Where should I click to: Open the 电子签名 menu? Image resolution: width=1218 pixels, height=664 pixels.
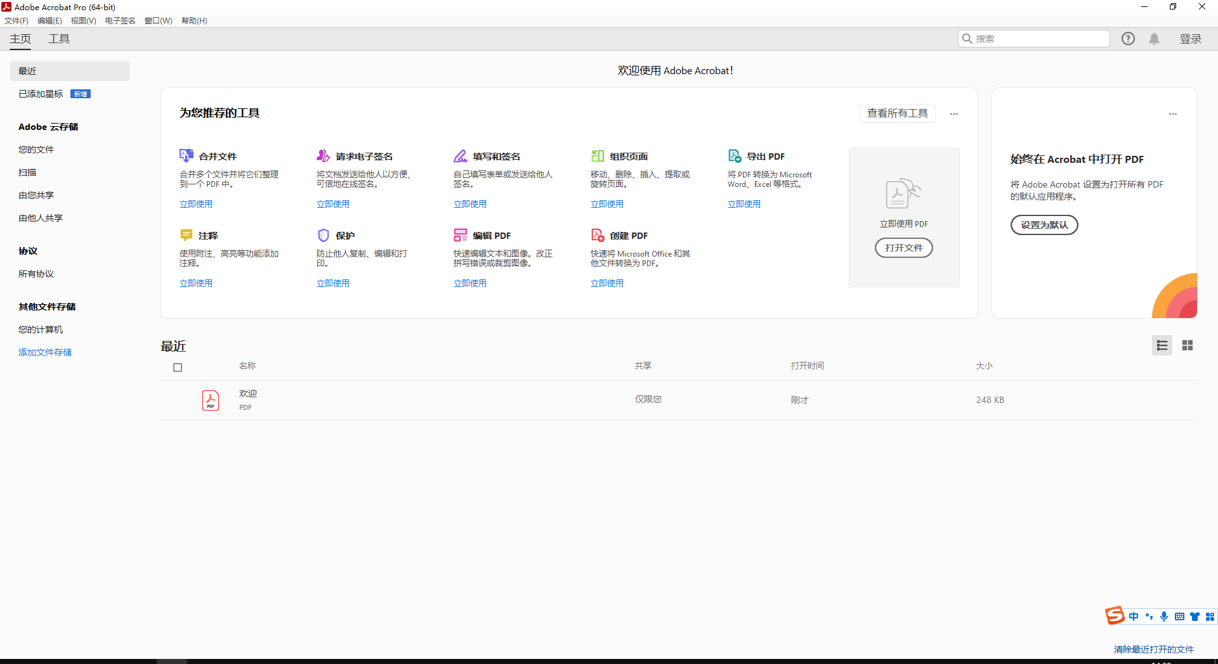[120, 21]
